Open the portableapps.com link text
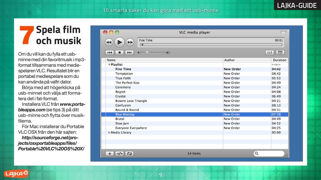The height and width of the screenshot is (180, 321). click(x=51, y=107)
